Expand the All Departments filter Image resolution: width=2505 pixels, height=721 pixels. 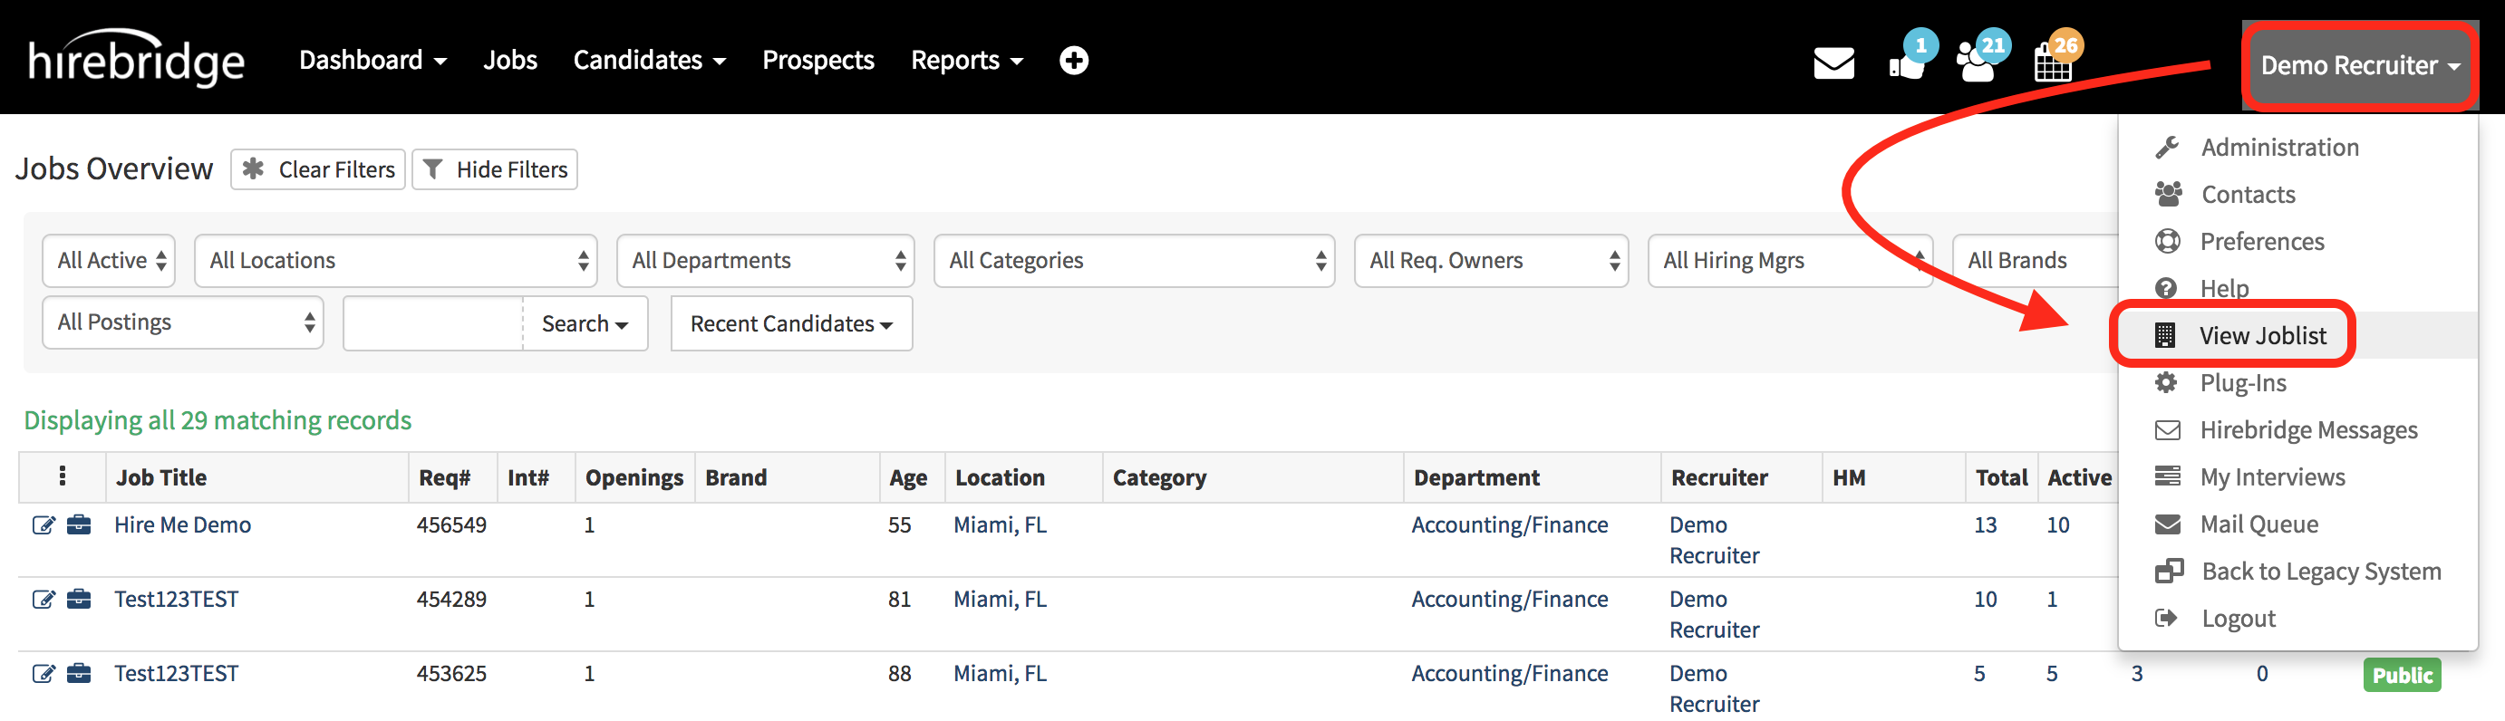(765, 261)
